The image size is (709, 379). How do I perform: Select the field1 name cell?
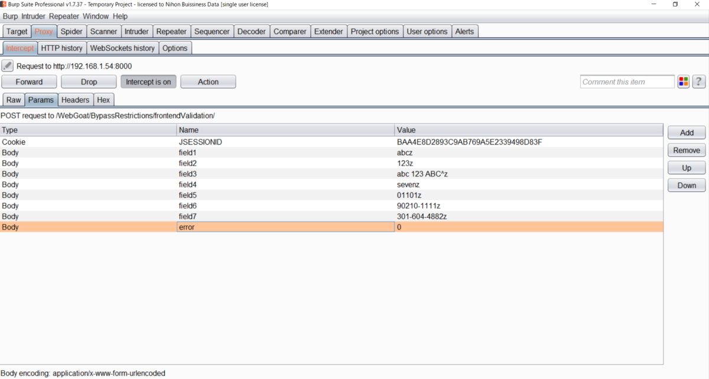click(286, 153)
